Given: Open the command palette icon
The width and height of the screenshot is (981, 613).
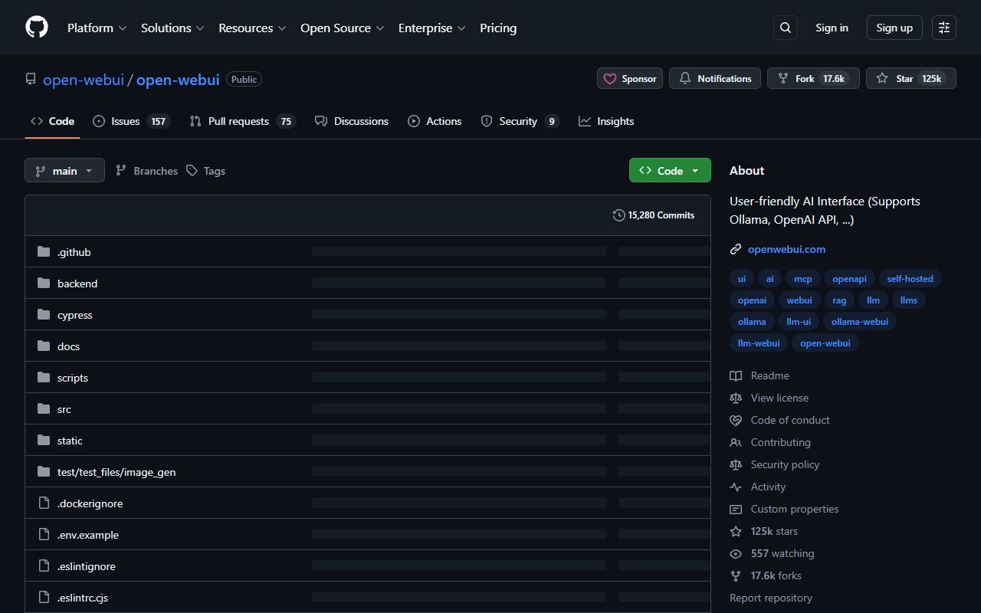Looking at the screenshot, I should (943, 28).
